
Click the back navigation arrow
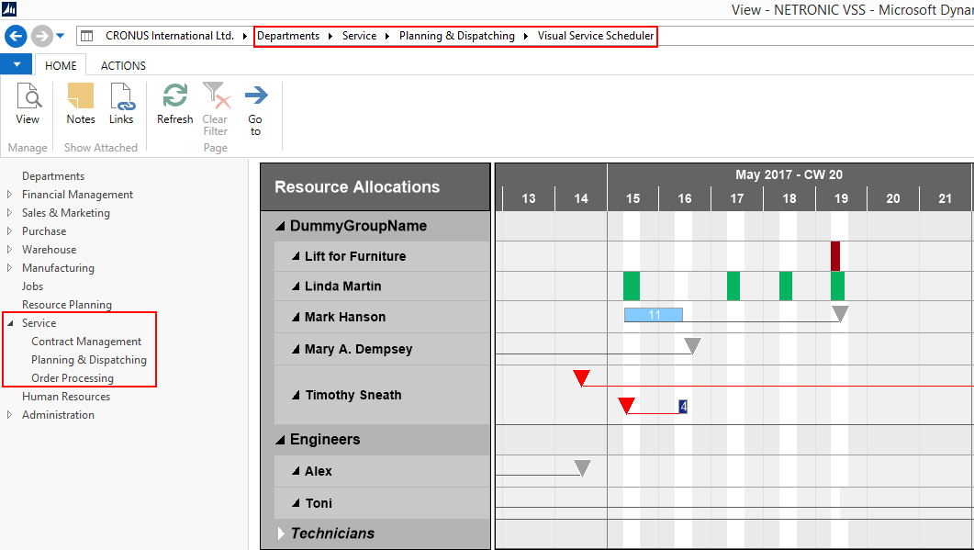tap(15, 36)
